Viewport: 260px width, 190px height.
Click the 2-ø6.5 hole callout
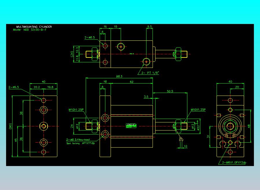click(14, 87)
